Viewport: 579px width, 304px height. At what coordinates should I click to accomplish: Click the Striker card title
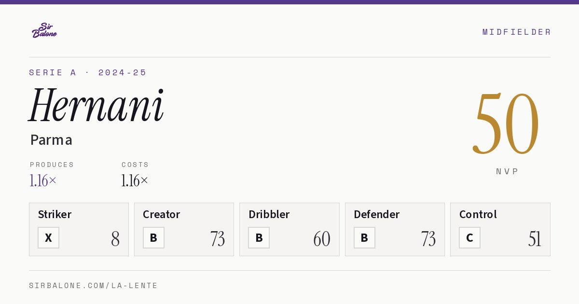click(55, 214)
